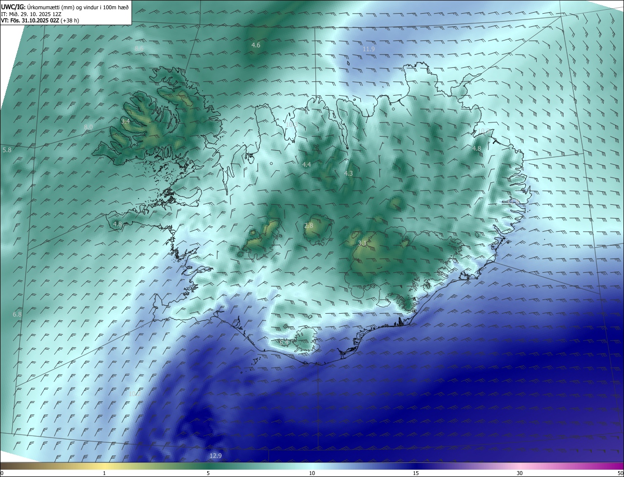Viewport: 624px width, 477px height.
Task: Click the color scale tick label 0
Action: pyautogui.click(x=2, y=473)
